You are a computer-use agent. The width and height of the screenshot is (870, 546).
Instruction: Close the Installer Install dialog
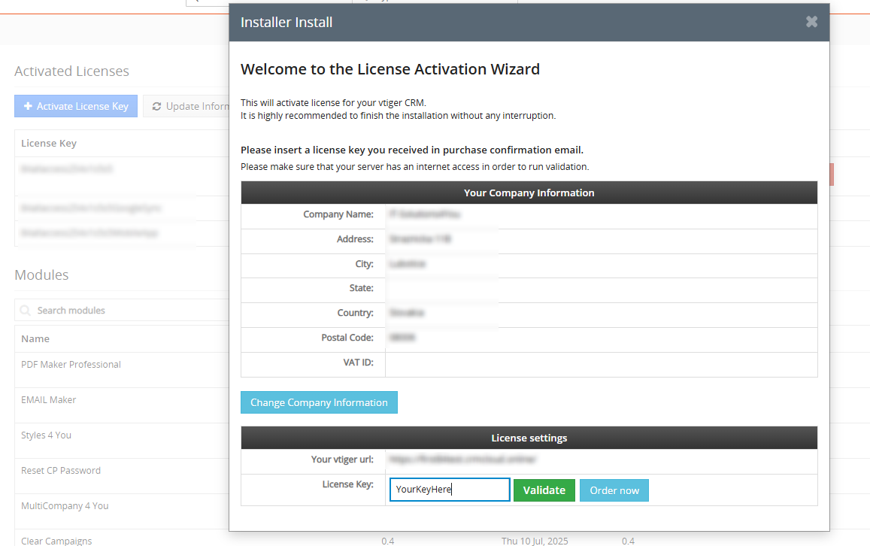812,22
